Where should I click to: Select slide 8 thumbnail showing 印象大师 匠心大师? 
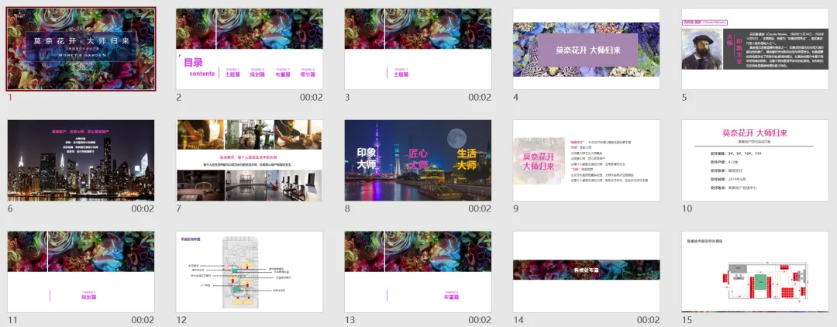(x=418, y=160)
